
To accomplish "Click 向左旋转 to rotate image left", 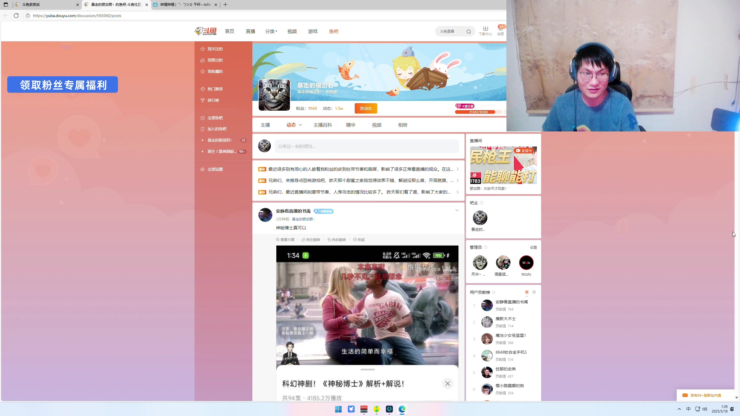I will tap(311, 239).
